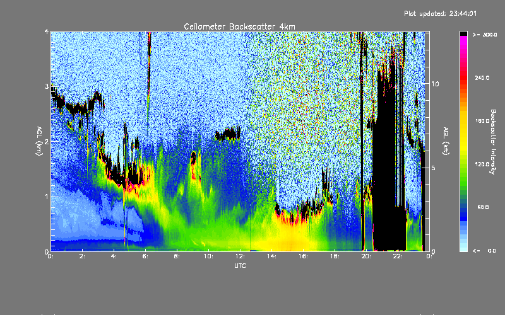The height and width of the screenshot is (315, 505).
Task: Click the "10:" UTC hour tick label
Action: (208, 256)
